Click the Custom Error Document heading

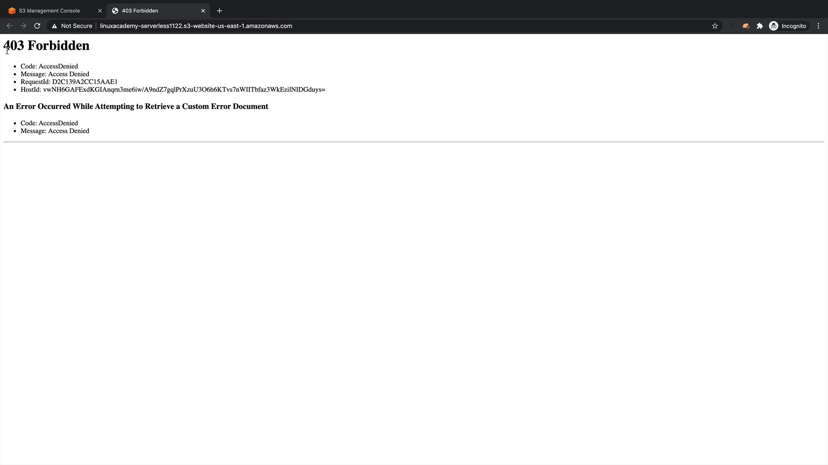136,106
